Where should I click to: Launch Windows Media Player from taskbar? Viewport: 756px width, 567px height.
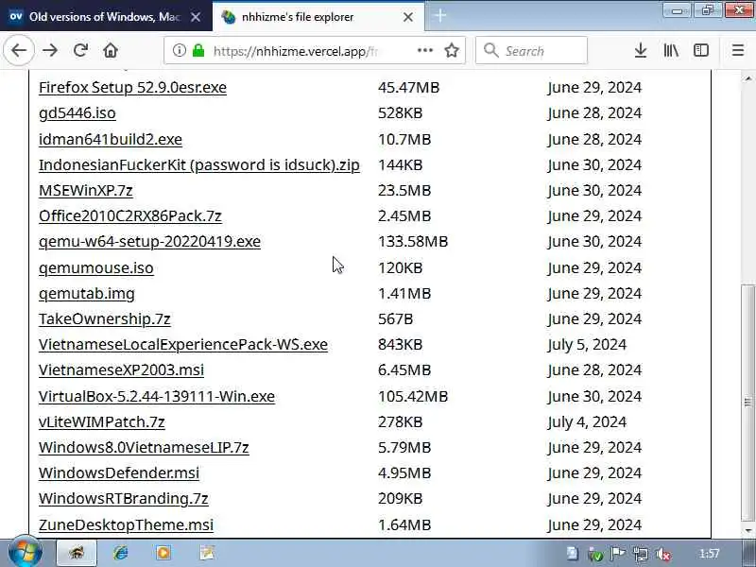[x=163, y=553]
